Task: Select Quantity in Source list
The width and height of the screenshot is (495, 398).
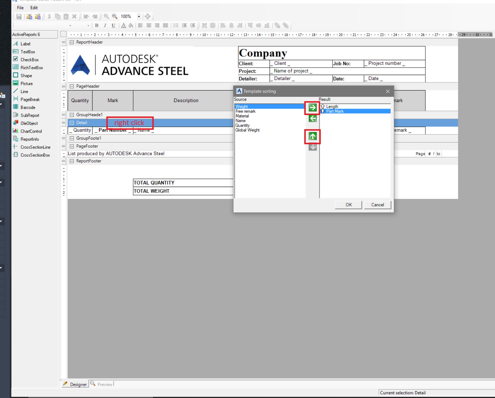Action: [x=242, y=125]
